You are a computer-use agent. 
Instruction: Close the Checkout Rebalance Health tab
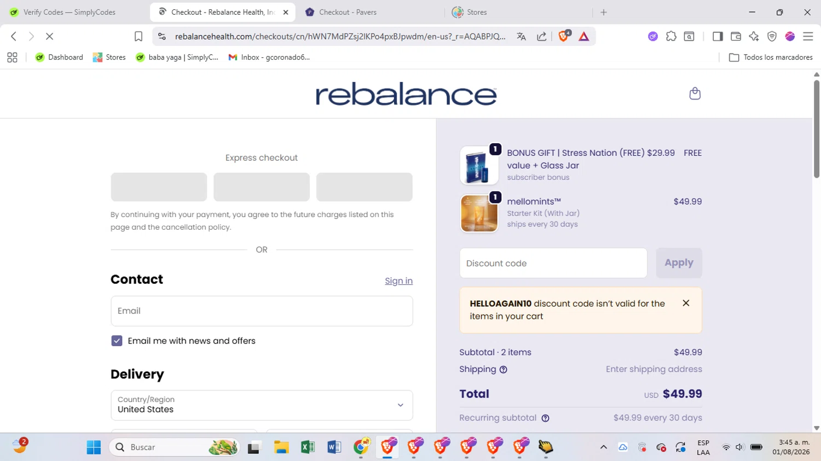286,12
